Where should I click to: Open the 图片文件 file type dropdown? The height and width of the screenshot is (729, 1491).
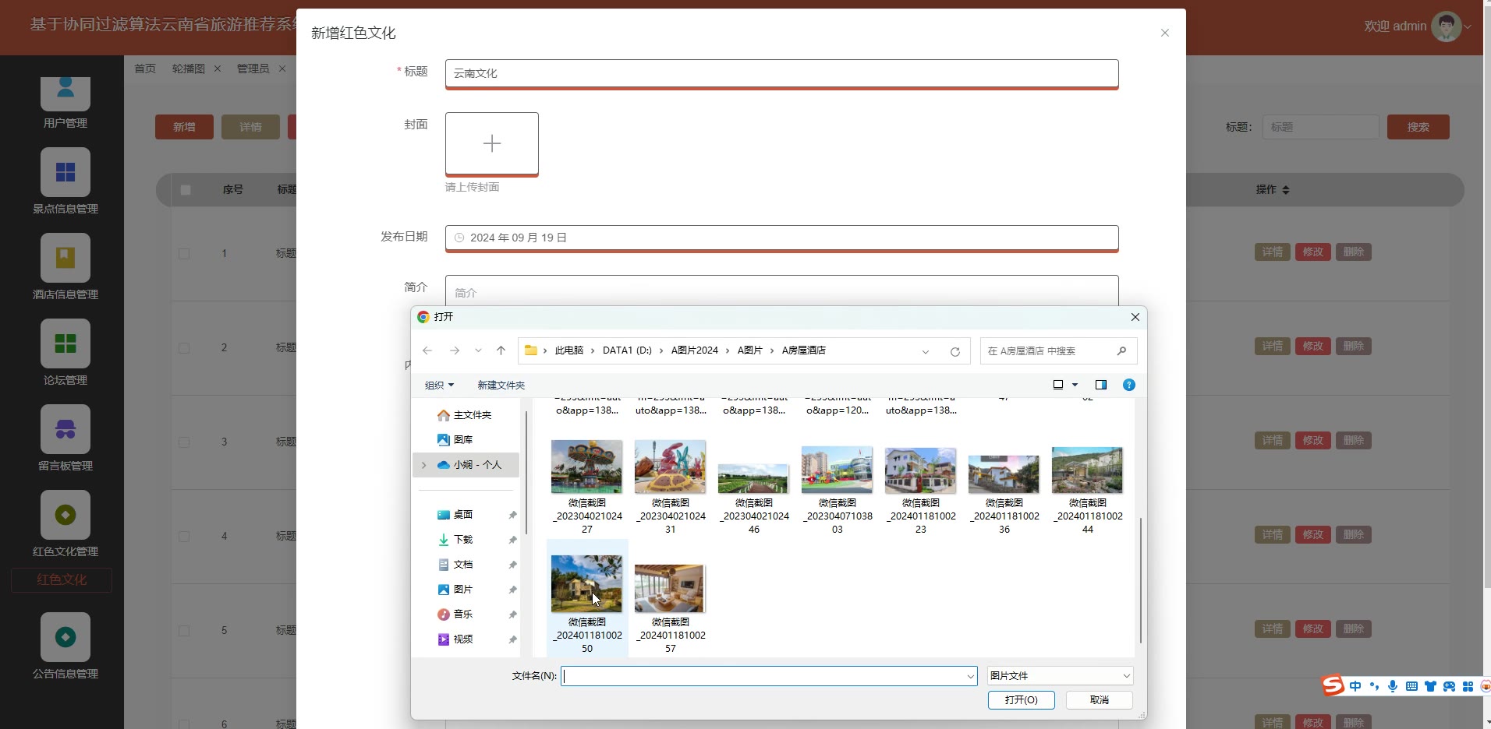(x=1059, y=675)
